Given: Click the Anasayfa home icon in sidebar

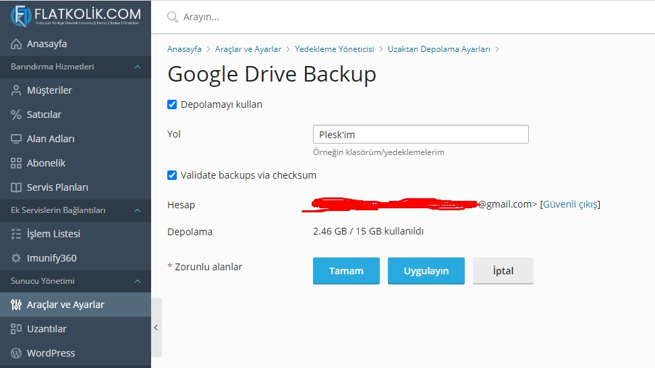Looking at the screenshot, I should 16,44.
